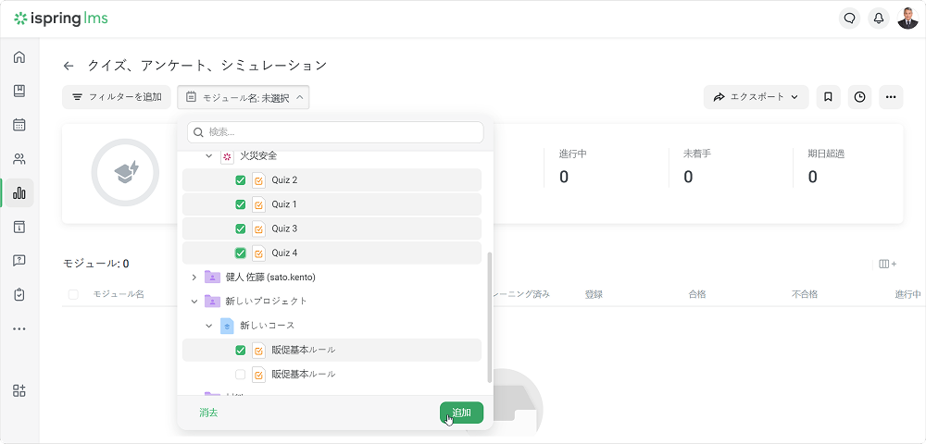Uncheck the Quiz 4 checkbox
This screenshot has width=926, height=444.
pos(241,253)
